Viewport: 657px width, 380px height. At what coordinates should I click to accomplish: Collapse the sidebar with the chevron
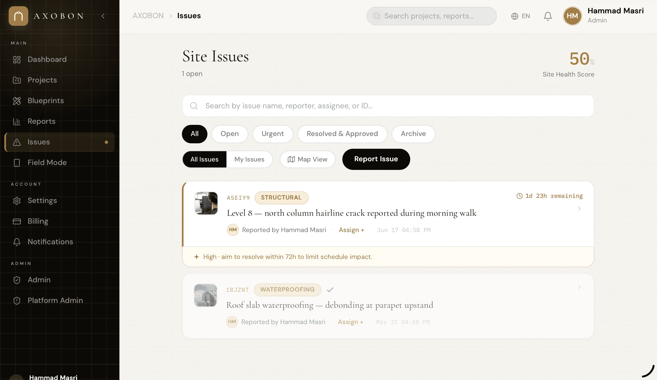pyautogui.click(x=103, y=16)
